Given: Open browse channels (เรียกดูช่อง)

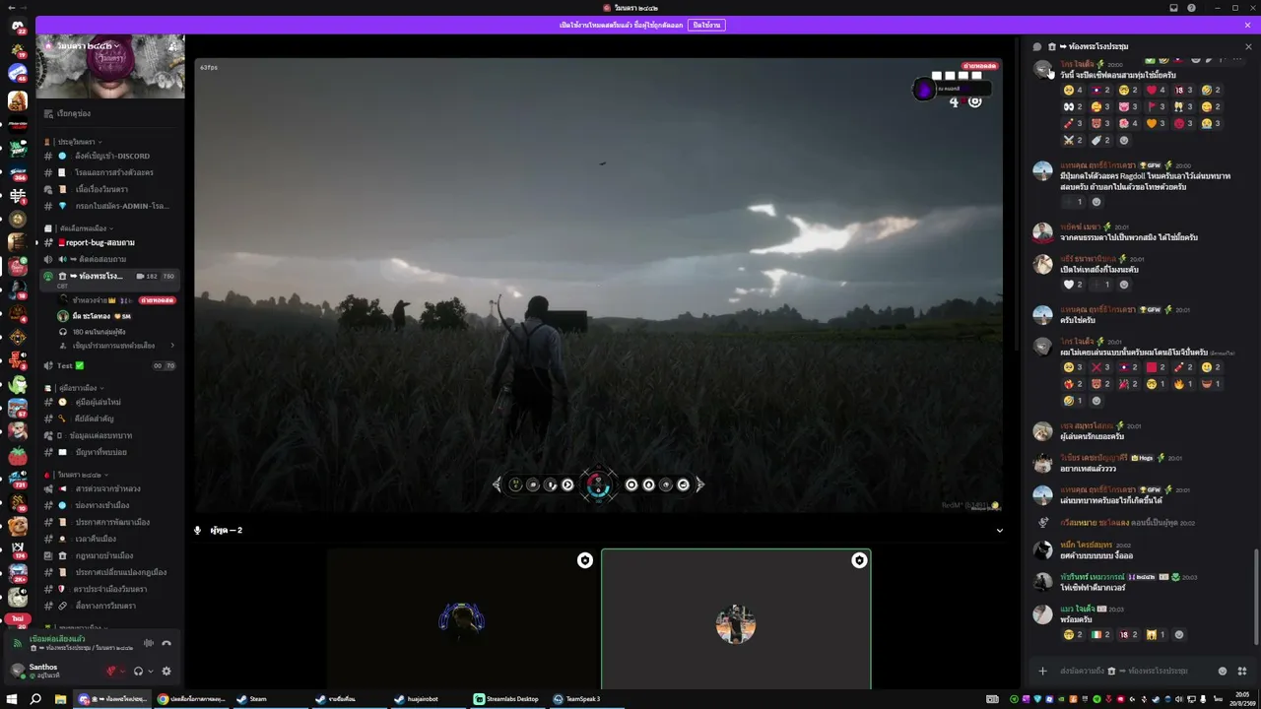Looking at the screenshot, I should click(x=110, y=113).
